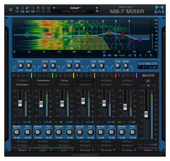Select band node B1 on the graph
The height and width of the screenshot is (161, 170).
coord(27,35)
